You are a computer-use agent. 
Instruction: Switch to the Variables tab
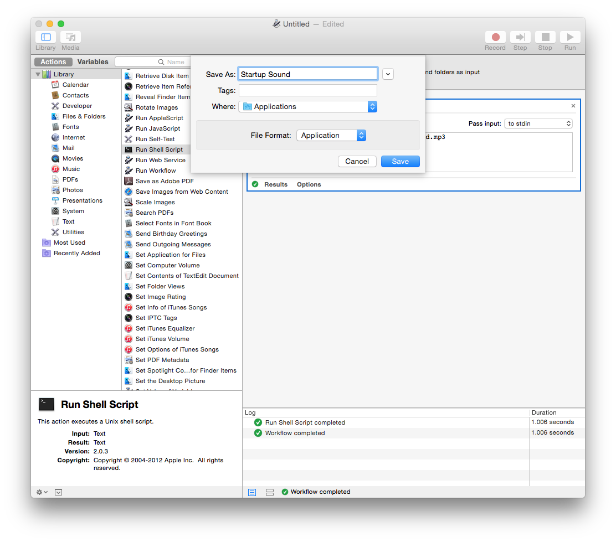[x=93, y=62]
